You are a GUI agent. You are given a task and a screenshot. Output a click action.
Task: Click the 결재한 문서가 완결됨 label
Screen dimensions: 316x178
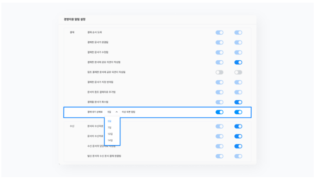[98, 42]
